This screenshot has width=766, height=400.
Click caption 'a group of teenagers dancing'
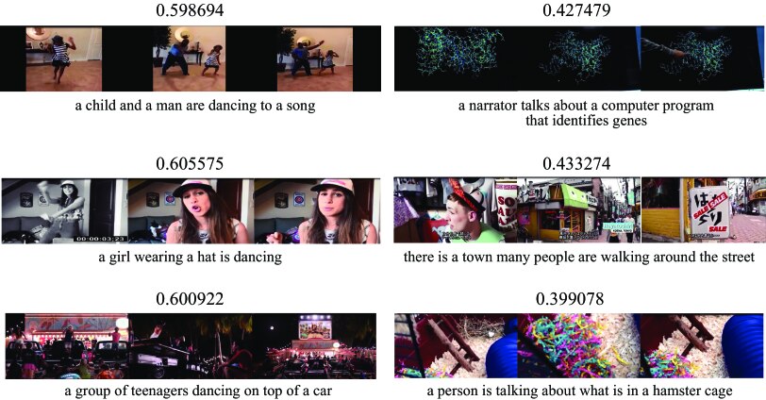point(198,391)
